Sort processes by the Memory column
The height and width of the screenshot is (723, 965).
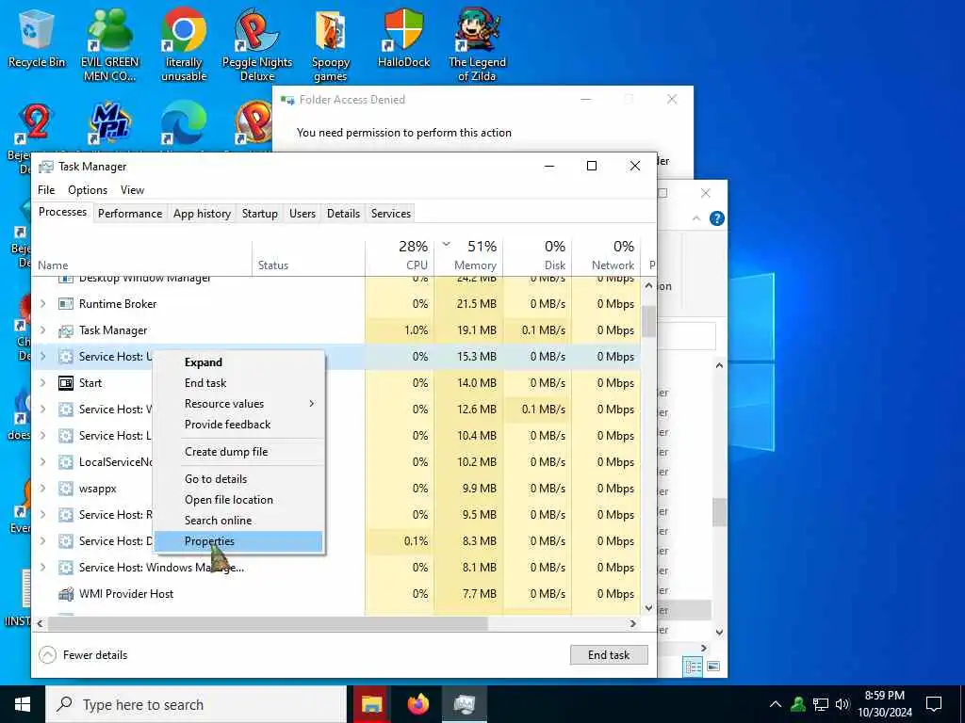click(x=469, y=255)
